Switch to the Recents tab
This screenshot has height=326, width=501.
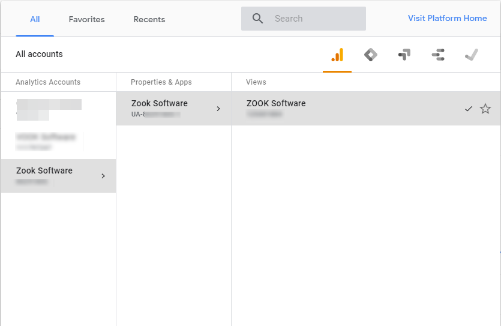pyautogui.click(x=149, y=19)
